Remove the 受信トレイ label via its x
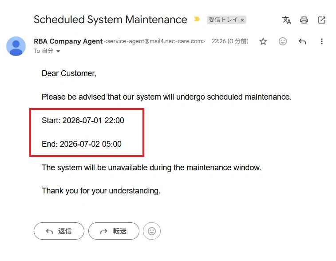The image size is (336, 261). (242, 20)
